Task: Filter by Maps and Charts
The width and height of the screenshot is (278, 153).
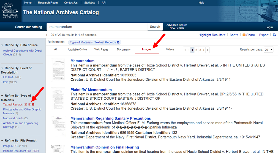Action: (13, 118)
